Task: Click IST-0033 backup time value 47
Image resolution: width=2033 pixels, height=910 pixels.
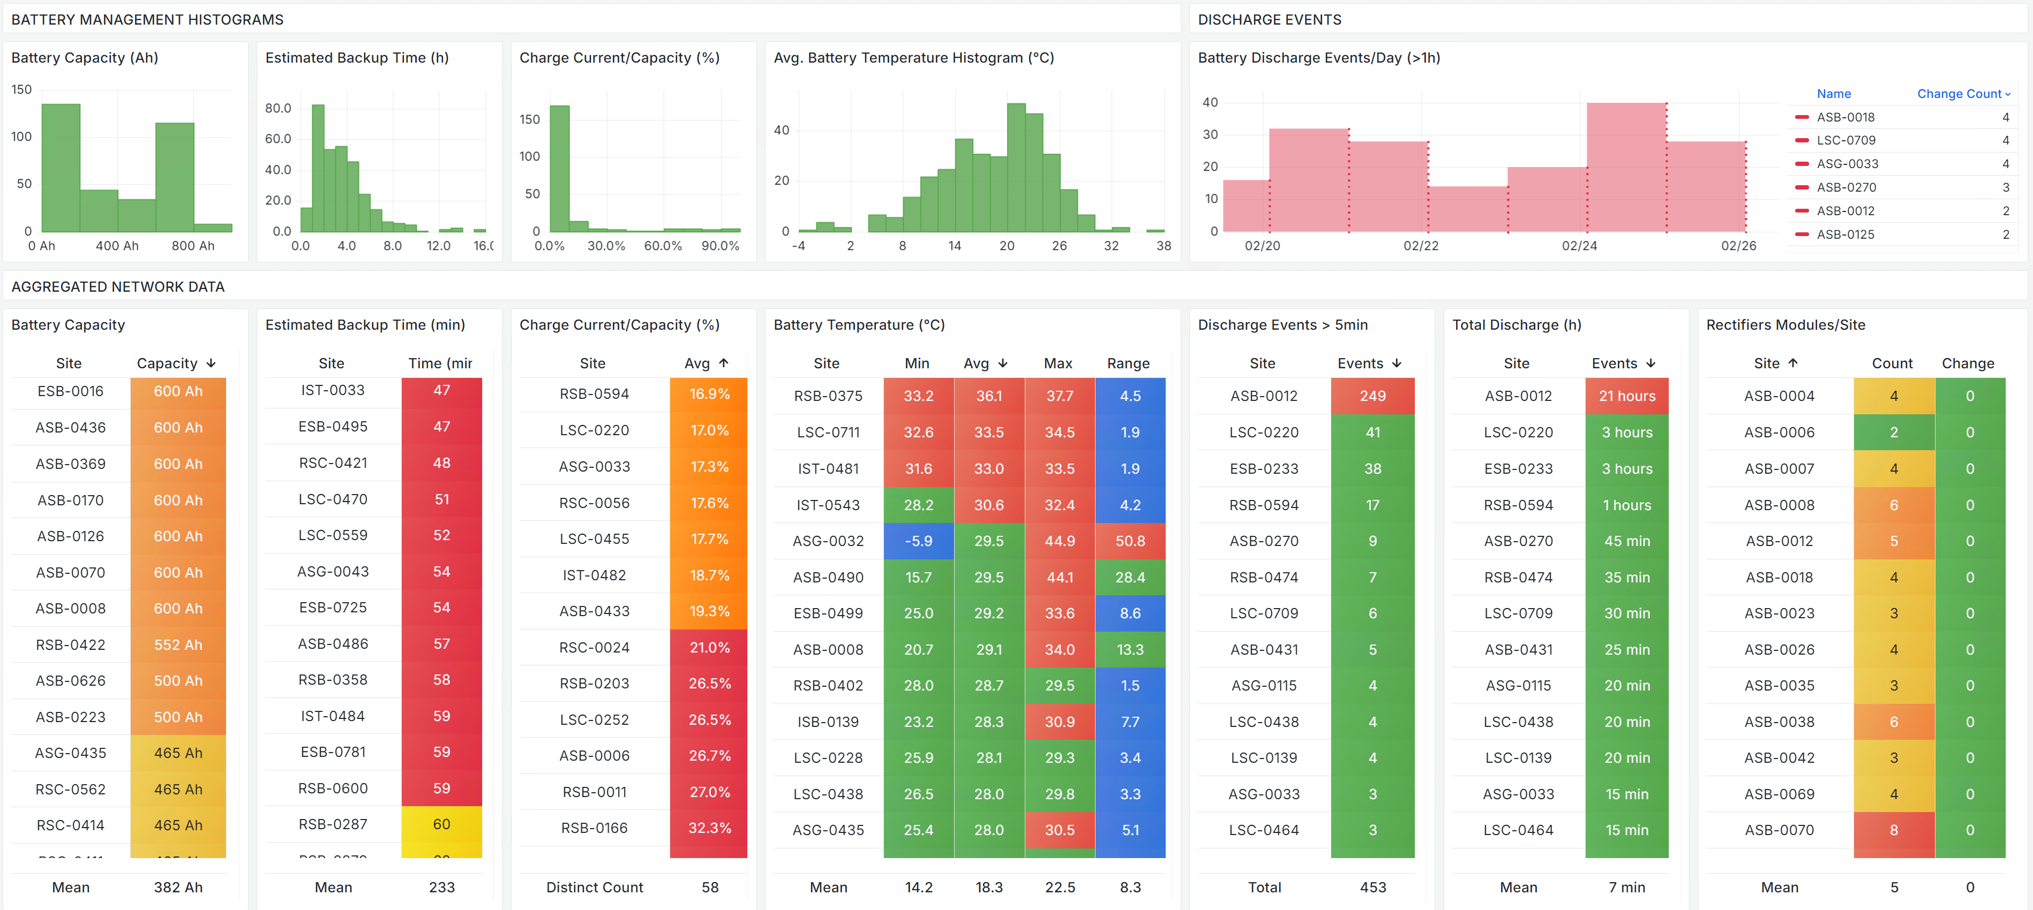Action: click(x=441, y=391)
